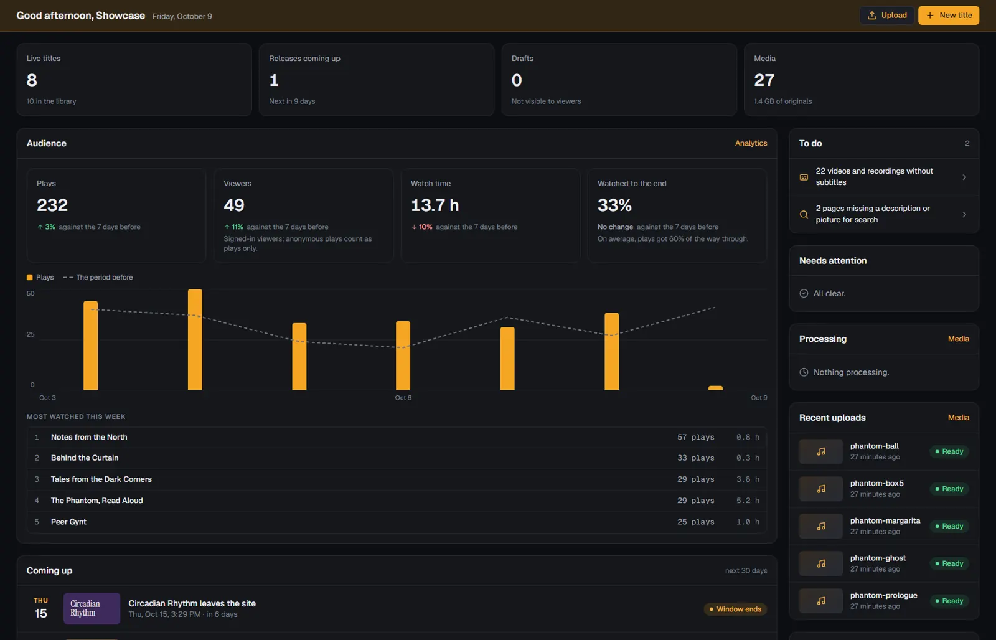
Task: Click the To do count 2
Action: coord(967,143)
